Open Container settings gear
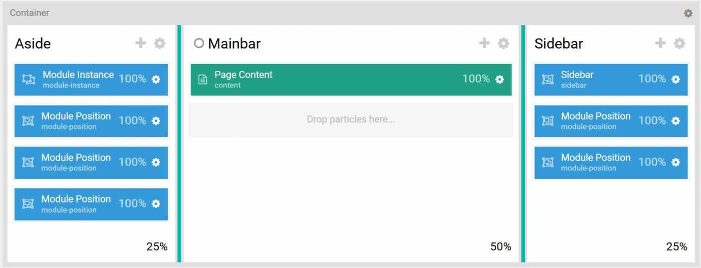 (x=688, y=13)
